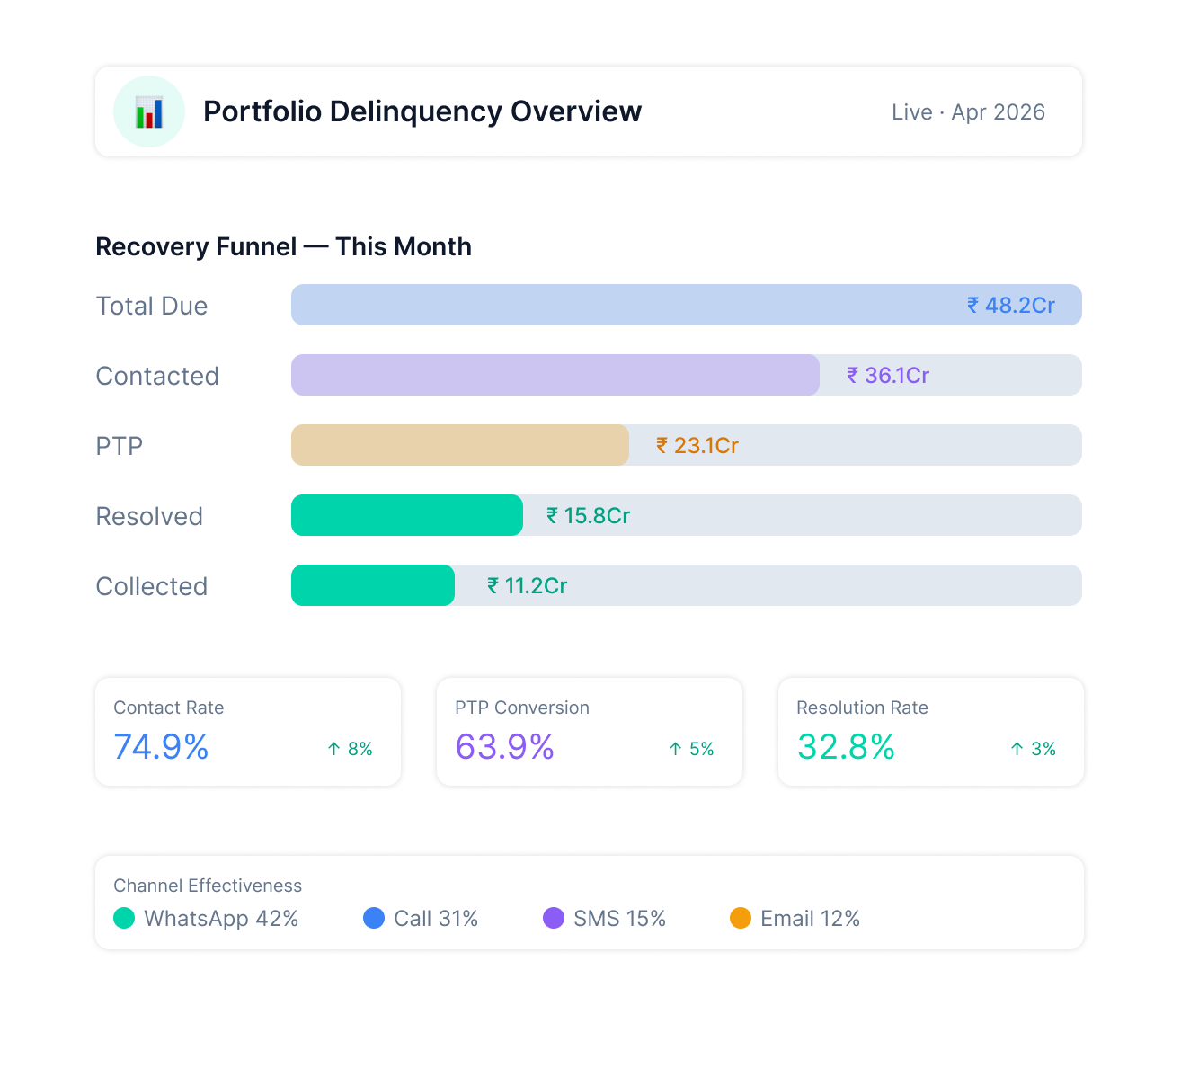Click the orange Email channel dot
The image size is (1181, 1086).
(741, 918)
